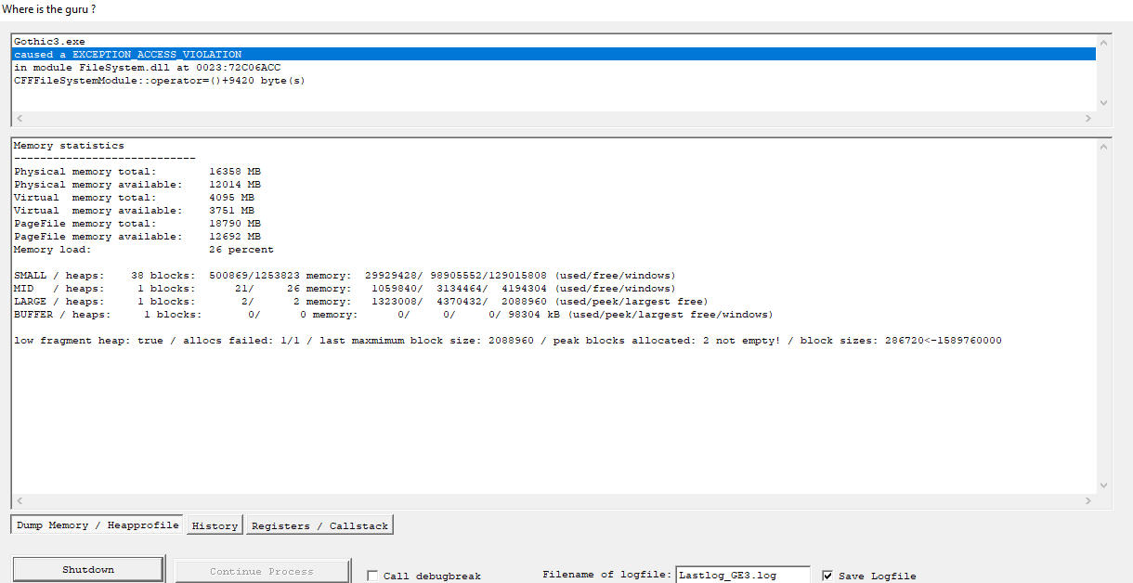The height and width of the screenshot is (583, 1133).
Task: Click the highlighted EXCEPTION_ACCESS_VIOLATION line
Action: coord(127,55)
